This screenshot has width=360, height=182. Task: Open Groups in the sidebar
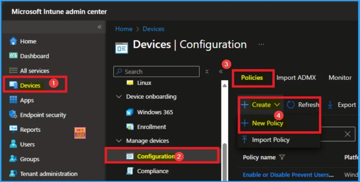tap(30, 159)
